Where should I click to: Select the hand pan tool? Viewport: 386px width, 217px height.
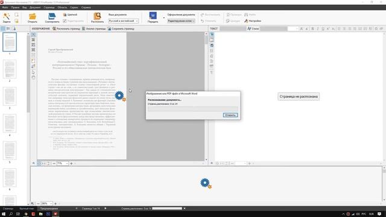[x=34, y=78]
